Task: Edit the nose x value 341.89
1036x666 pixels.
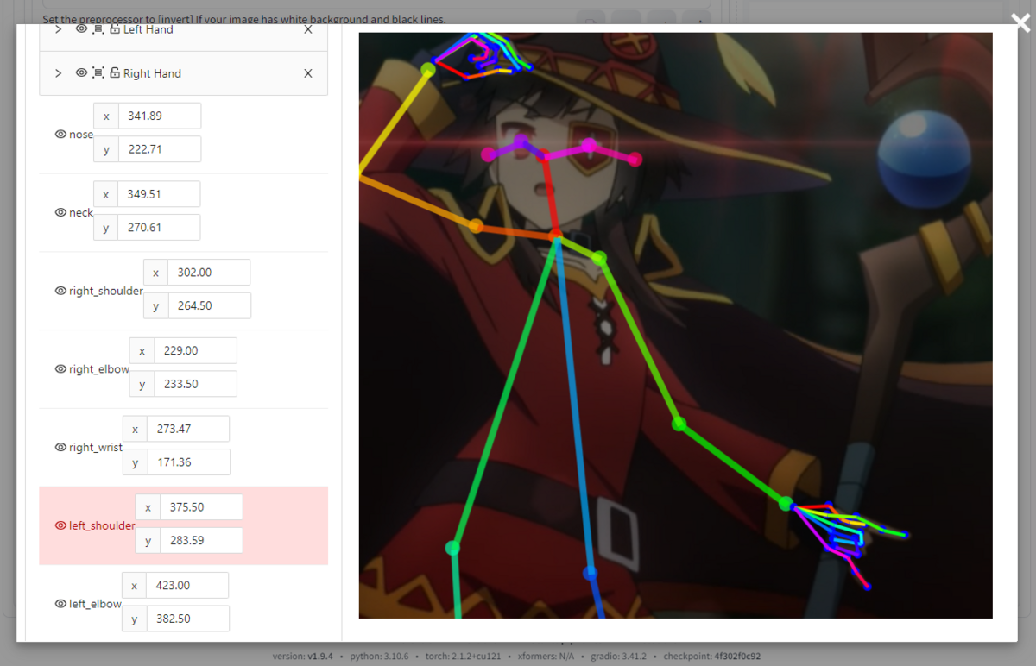Action: [x=160, y=116]
